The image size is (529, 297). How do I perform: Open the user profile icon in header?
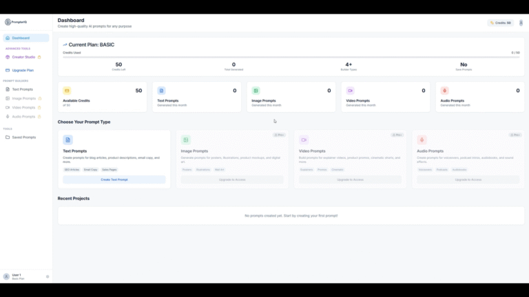pyautogui.click(x=521, y=23)
